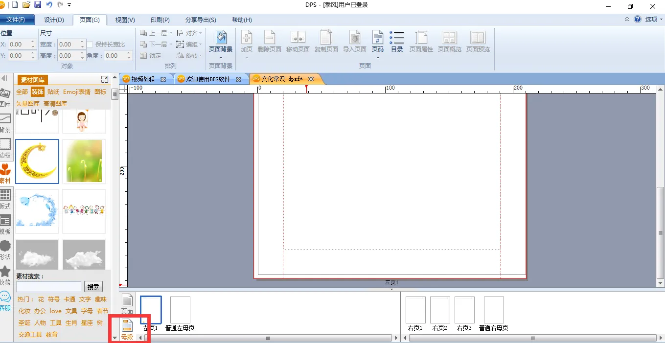Open the 形状 shapes sidebar panel
This screenshot has height=343, width=665.
5,249
